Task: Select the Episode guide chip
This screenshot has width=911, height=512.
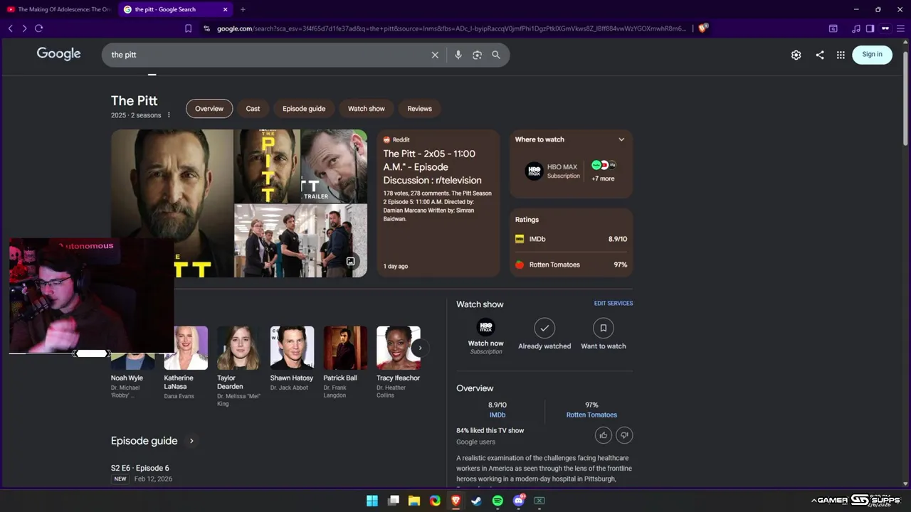Action: pos(304,109)
